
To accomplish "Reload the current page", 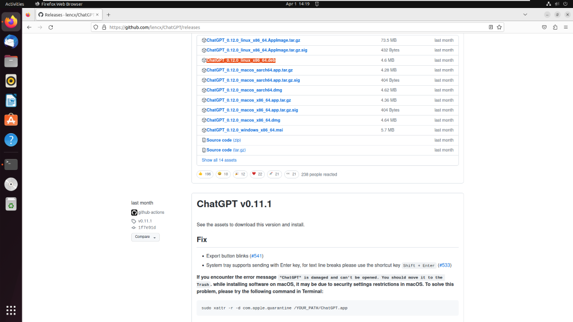I will pos(51,27).
